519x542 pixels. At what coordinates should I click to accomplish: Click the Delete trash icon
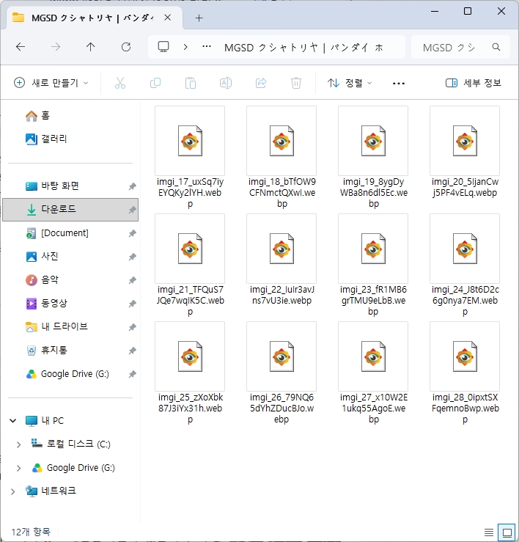(296, 83)
